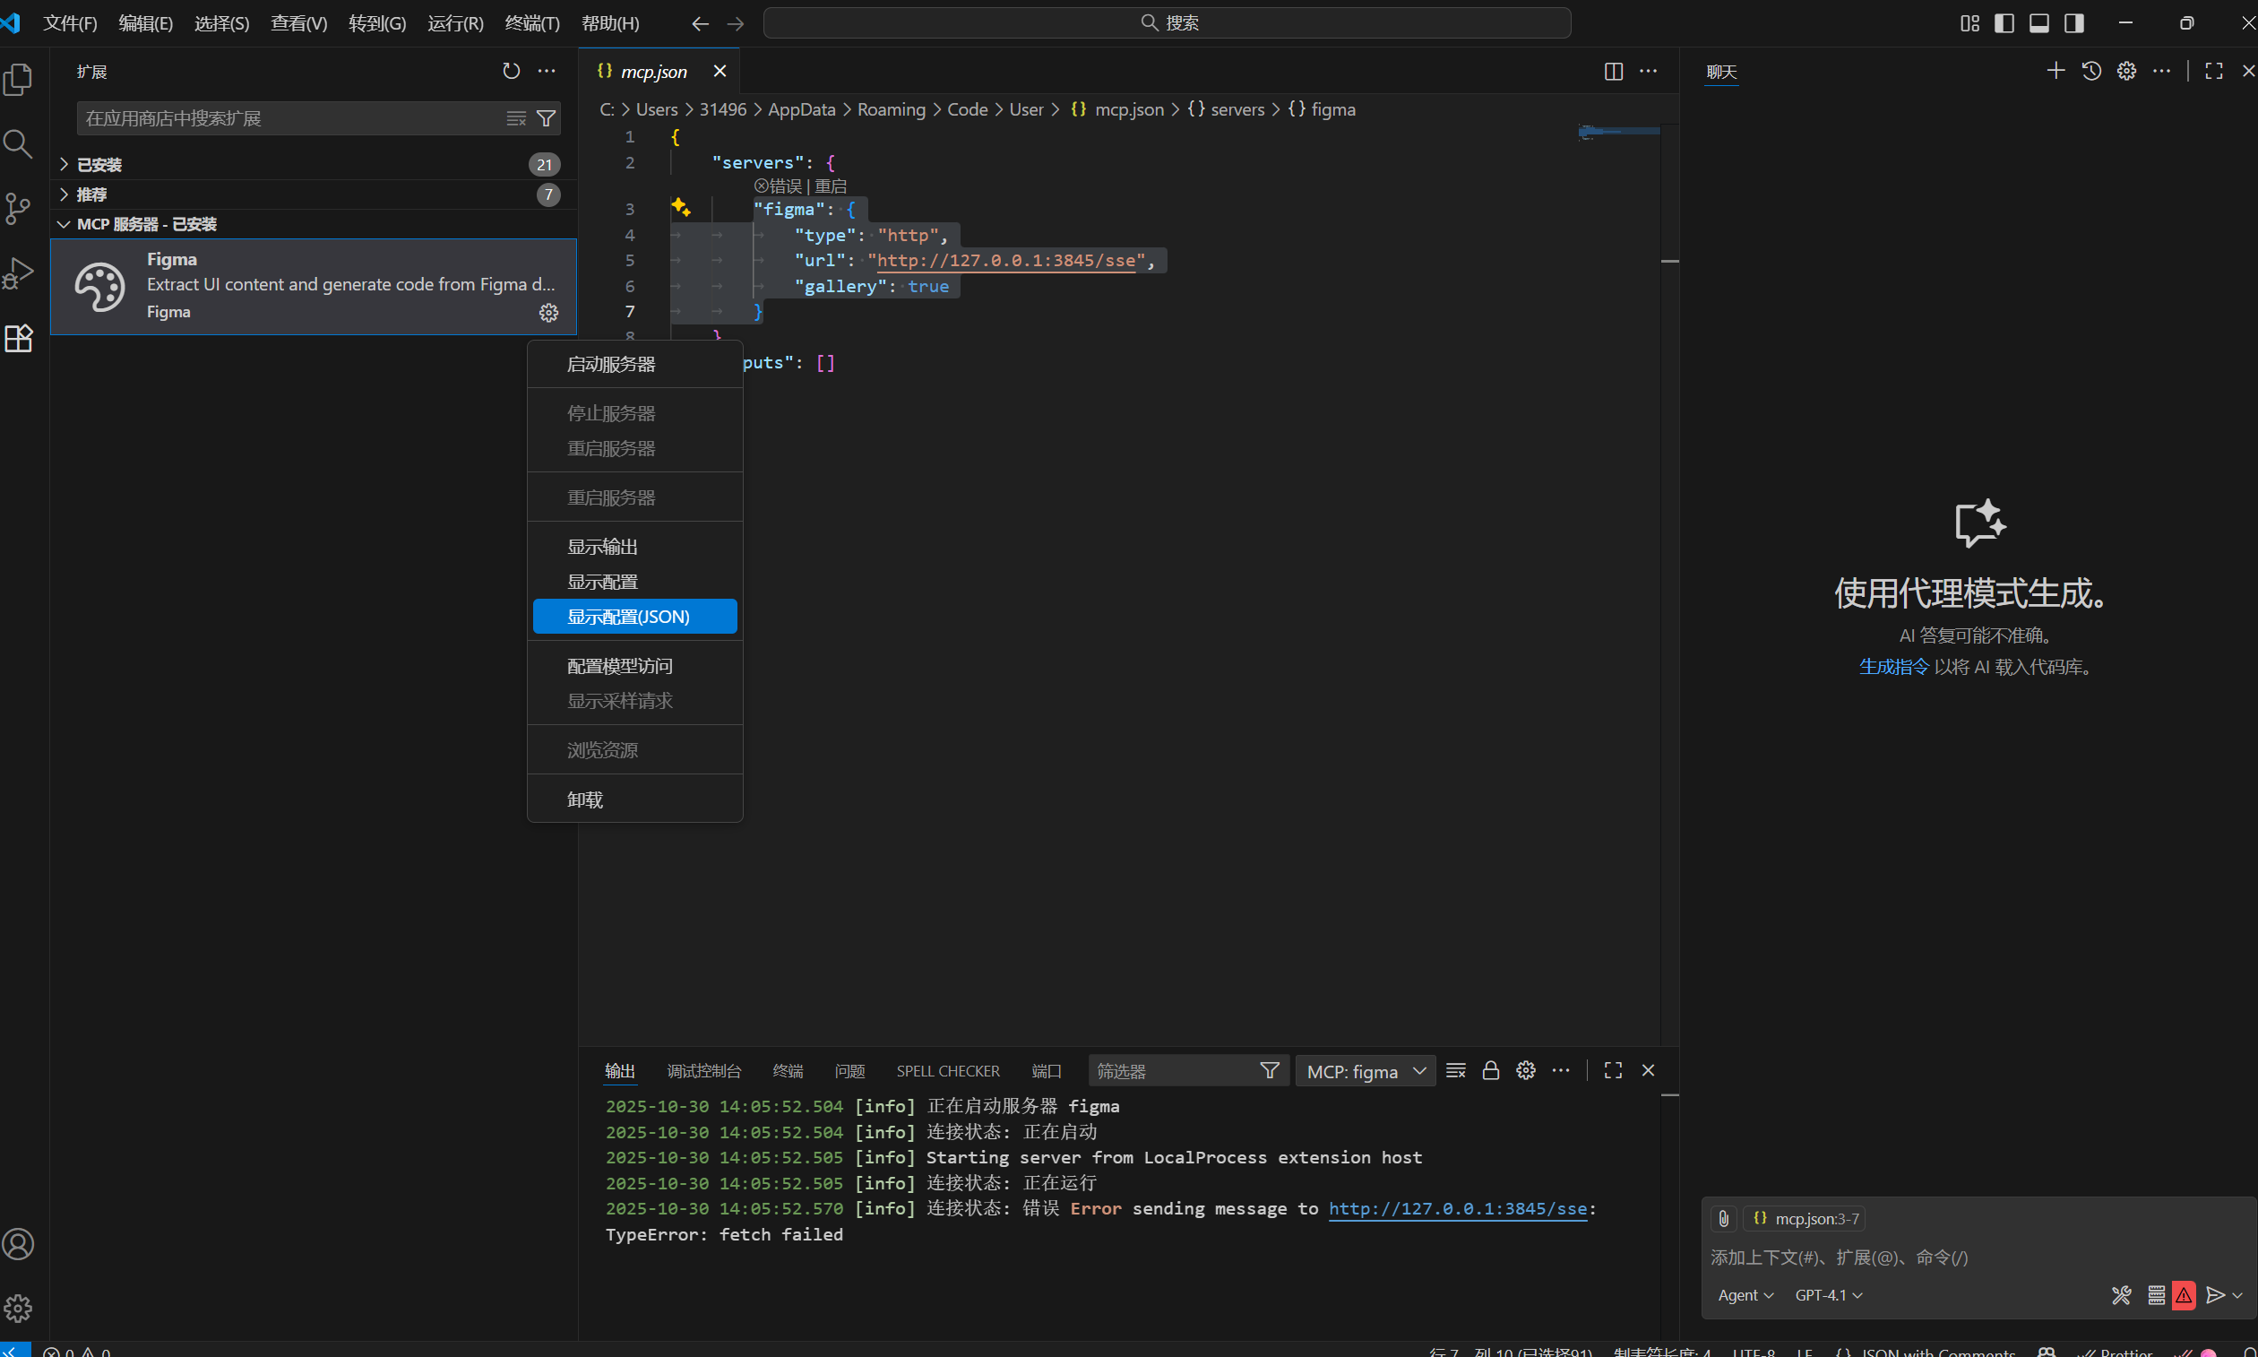
Task: Expand the 已安装 extensions section
Action: pos(99,165)
